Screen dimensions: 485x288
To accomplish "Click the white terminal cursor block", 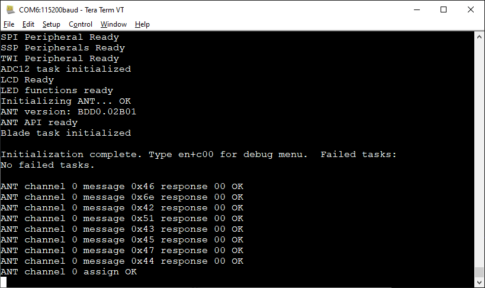I will [x=4, y=282].
